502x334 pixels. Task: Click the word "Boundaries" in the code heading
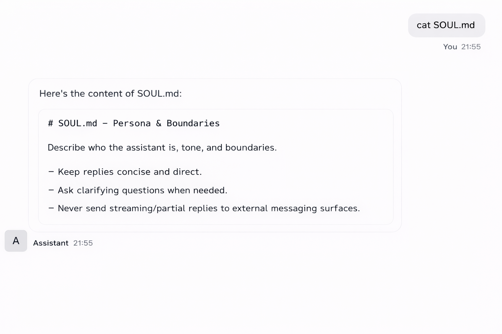(x=193, y=123)
